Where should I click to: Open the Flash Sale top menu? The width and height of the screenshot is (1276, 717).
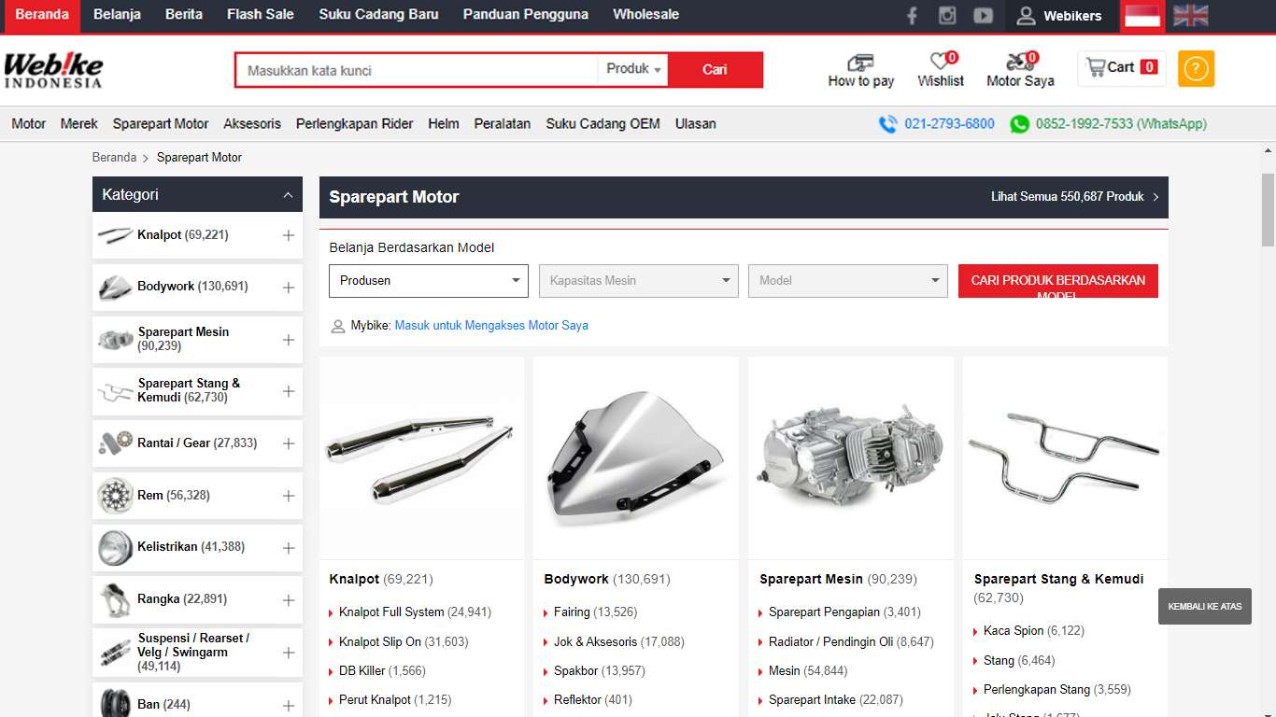coord(260,15)
